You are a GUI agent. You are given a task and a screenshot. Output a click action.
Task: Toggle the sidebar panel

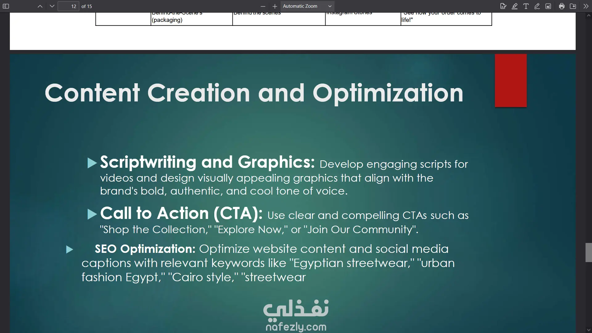6,6
